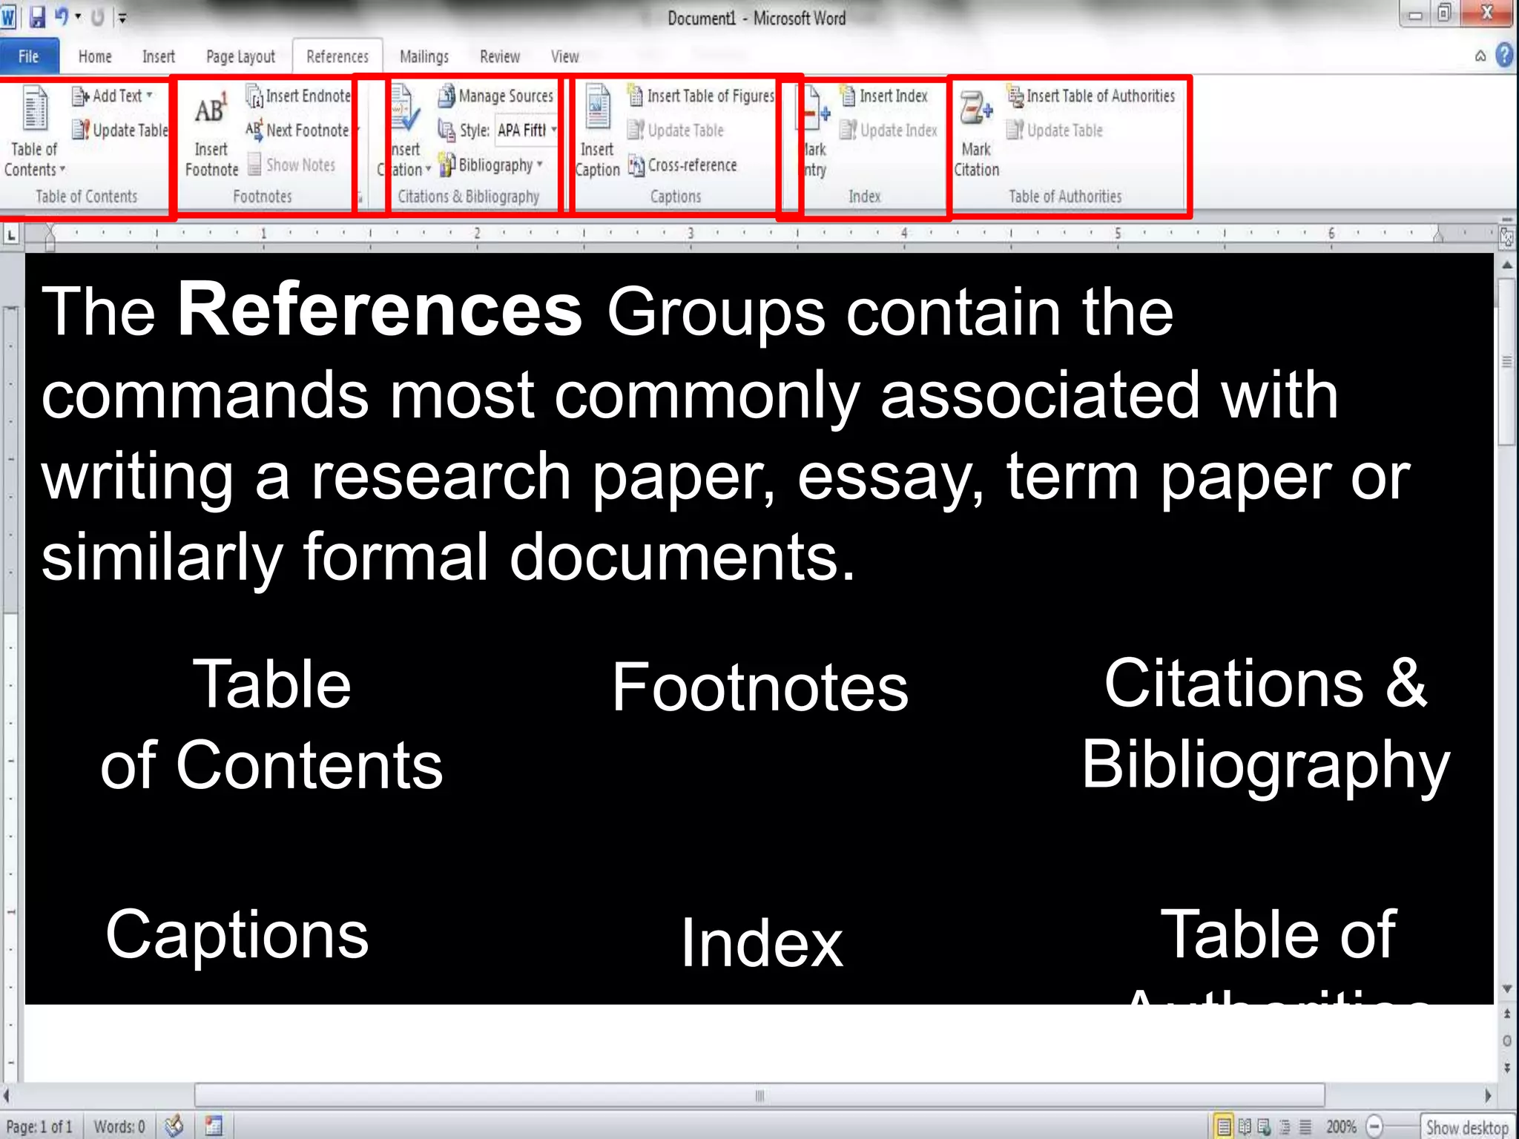Screen dimensions: 1519x1139
Task: Click the Insert Footnote AB icon
Action: coord(211,110)
